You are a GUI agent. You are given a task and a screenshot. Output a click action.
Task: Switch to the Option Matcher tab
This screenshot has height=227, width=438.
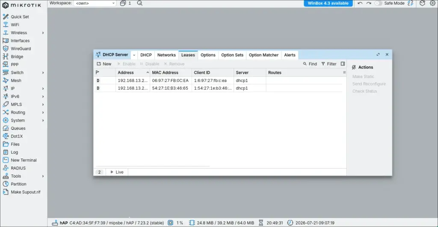pyautogui.click(x=263, y=55)
